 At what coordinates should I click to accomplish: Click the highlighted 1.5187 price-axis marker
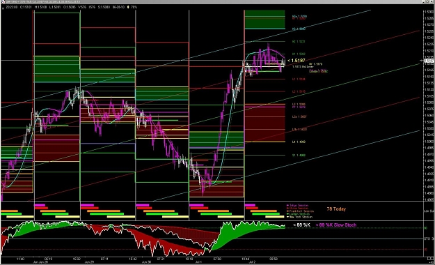click(x=429, y=61)
